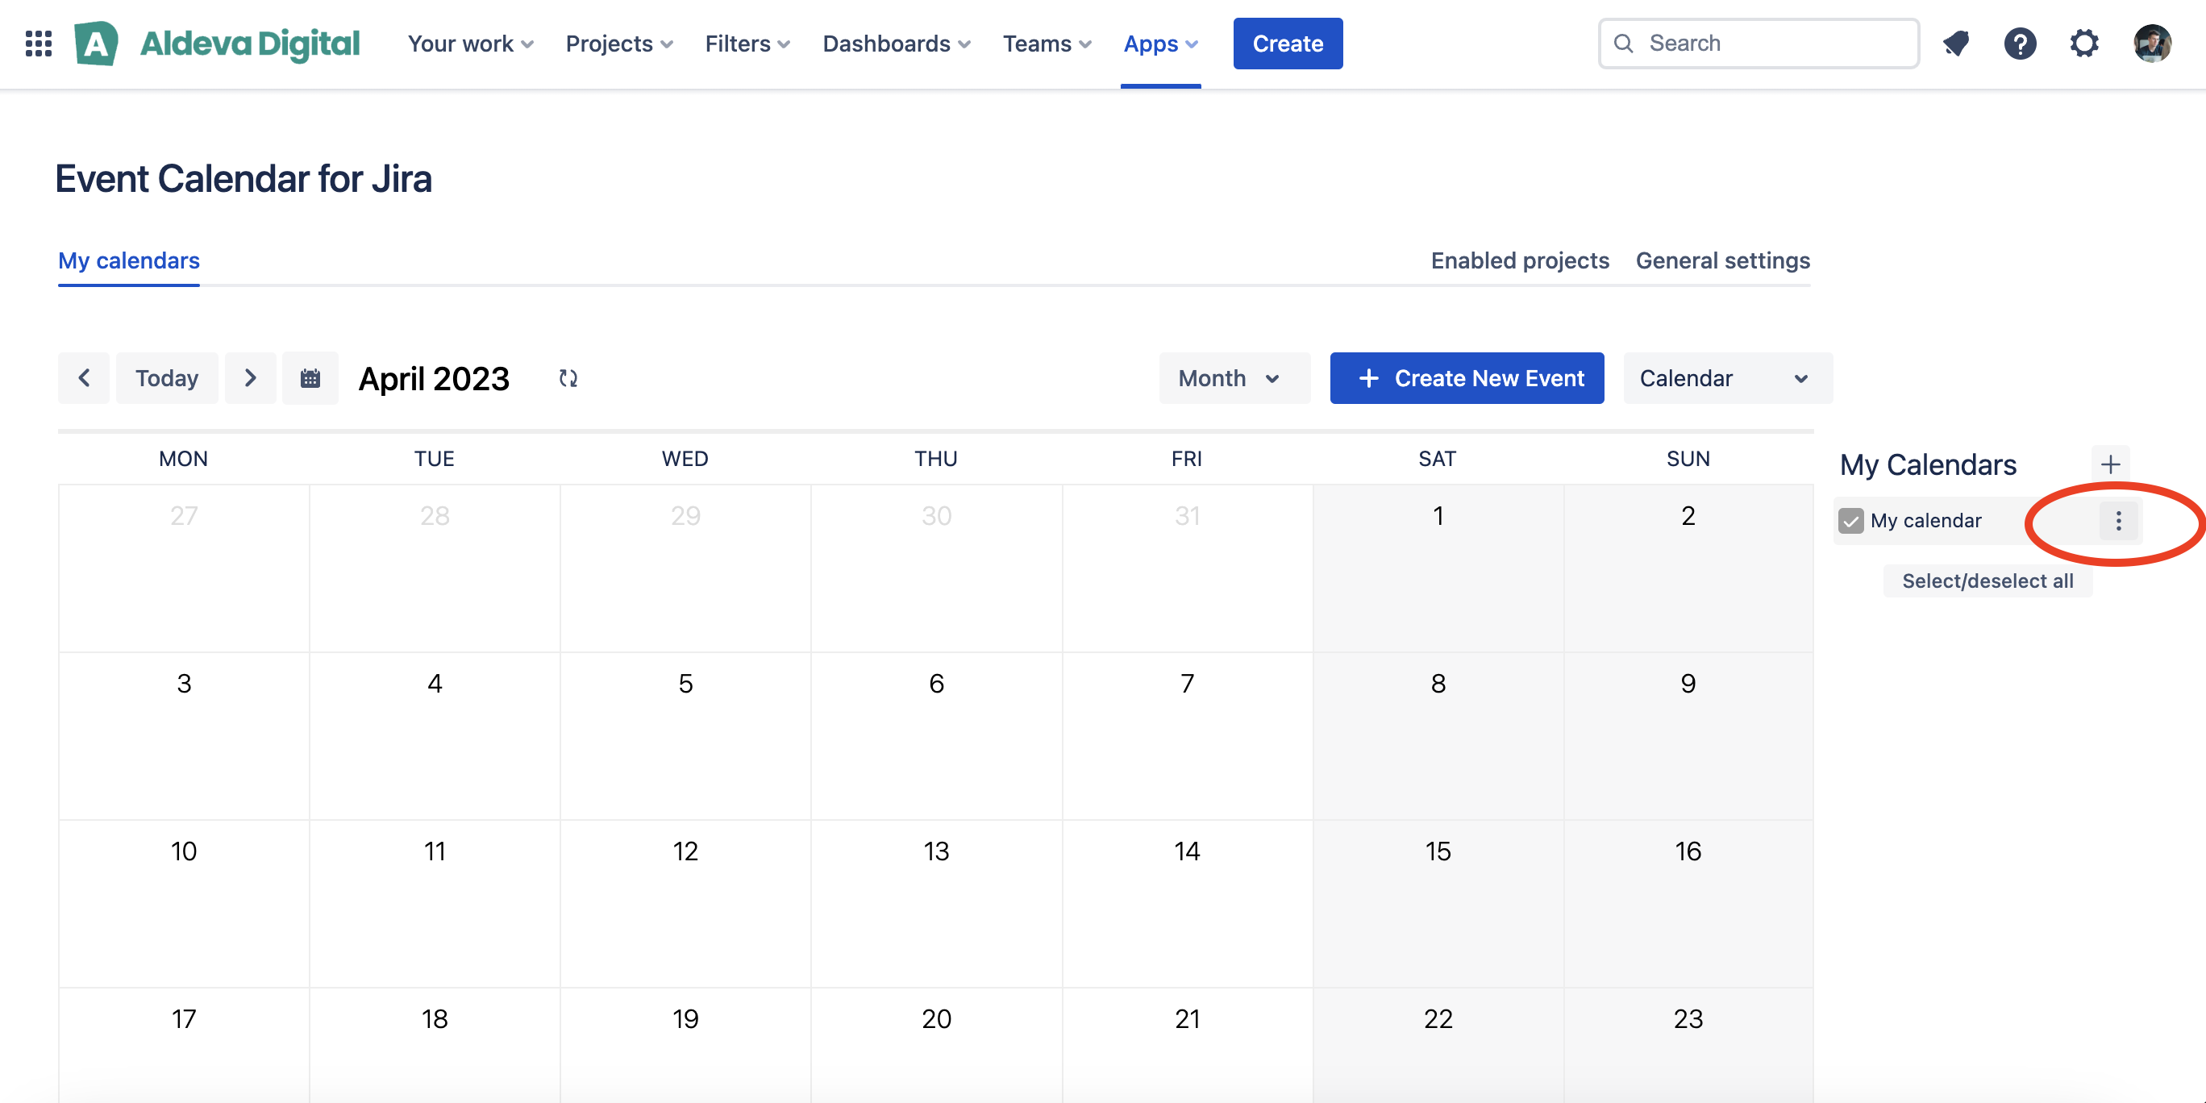
Task: Add a new calendar with plus icon
Action: click(2111, 464)
